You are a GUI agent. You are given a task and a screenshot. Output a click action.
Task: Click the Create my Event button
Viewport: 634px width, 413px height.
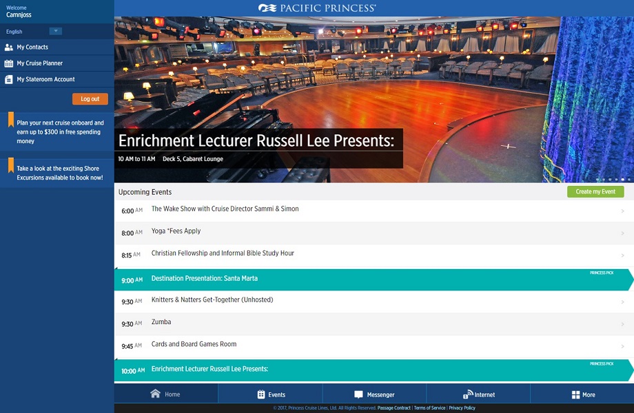[x=595, y=191]
